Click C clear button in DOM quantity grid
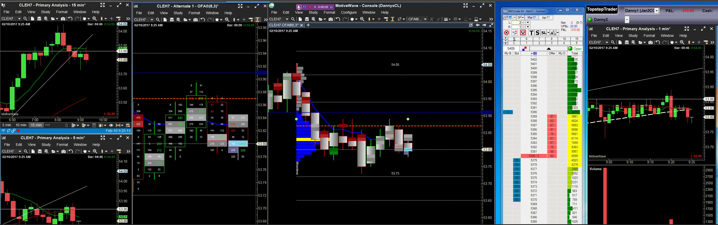Image resolution: width=718 pixels, height=225 pixels. 514,43
